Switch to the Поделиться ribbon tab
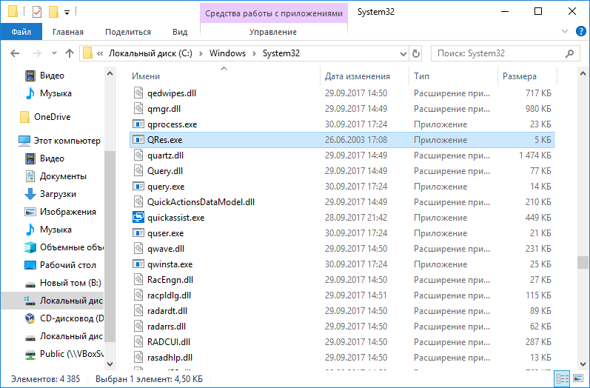590x388 pixels. [x=128, y=32]
